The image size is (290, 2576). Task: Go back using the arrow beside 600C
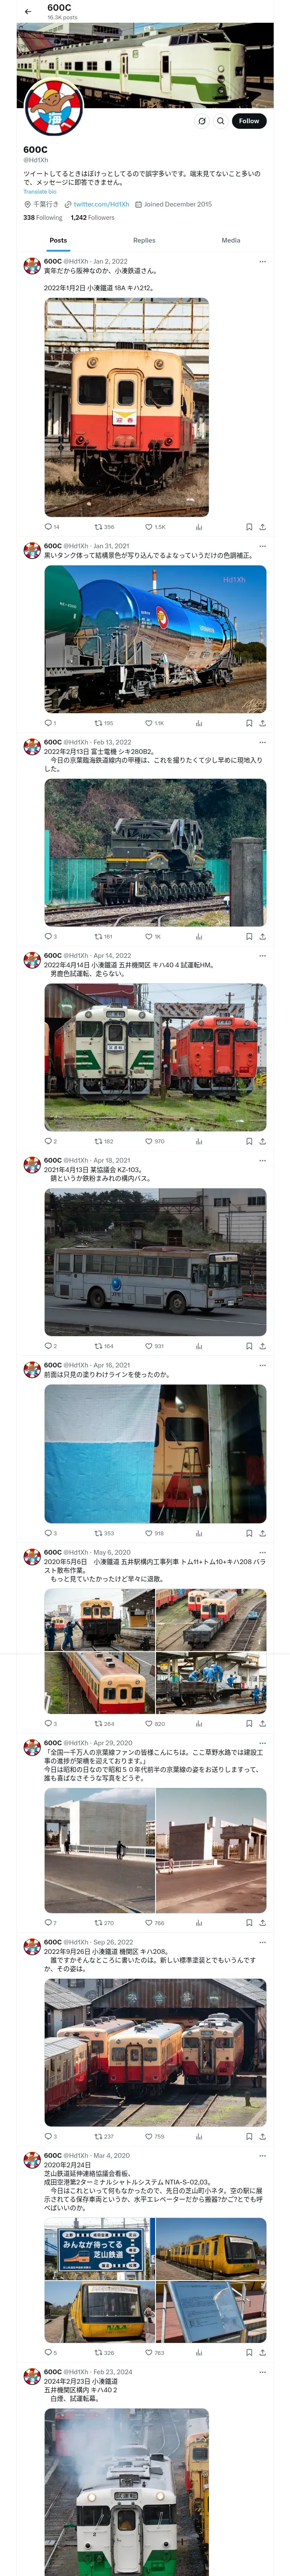[28, 12]
